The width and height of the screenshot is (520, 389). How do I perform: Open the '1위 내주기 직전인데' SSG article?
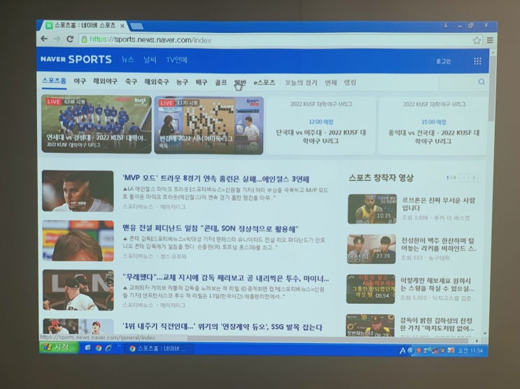tap(222, 327)
